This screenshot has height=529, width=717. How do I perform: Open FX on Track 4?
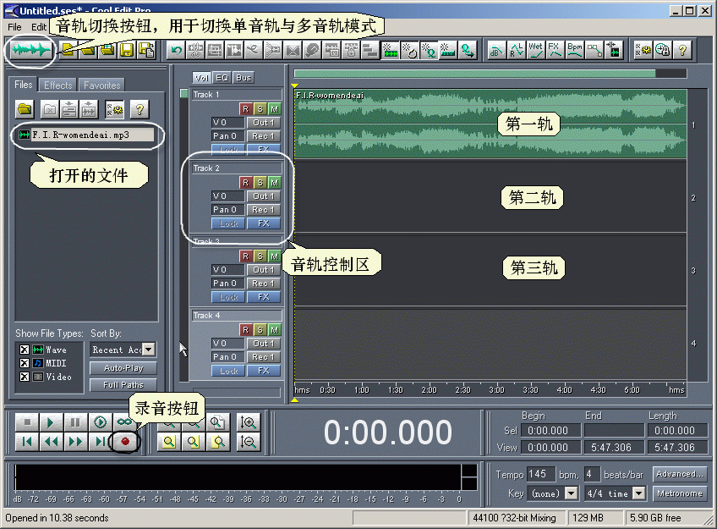tap(264, 371)
